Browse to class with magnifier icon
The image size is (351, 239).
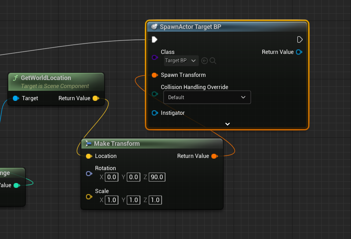[x=213, y=61]
